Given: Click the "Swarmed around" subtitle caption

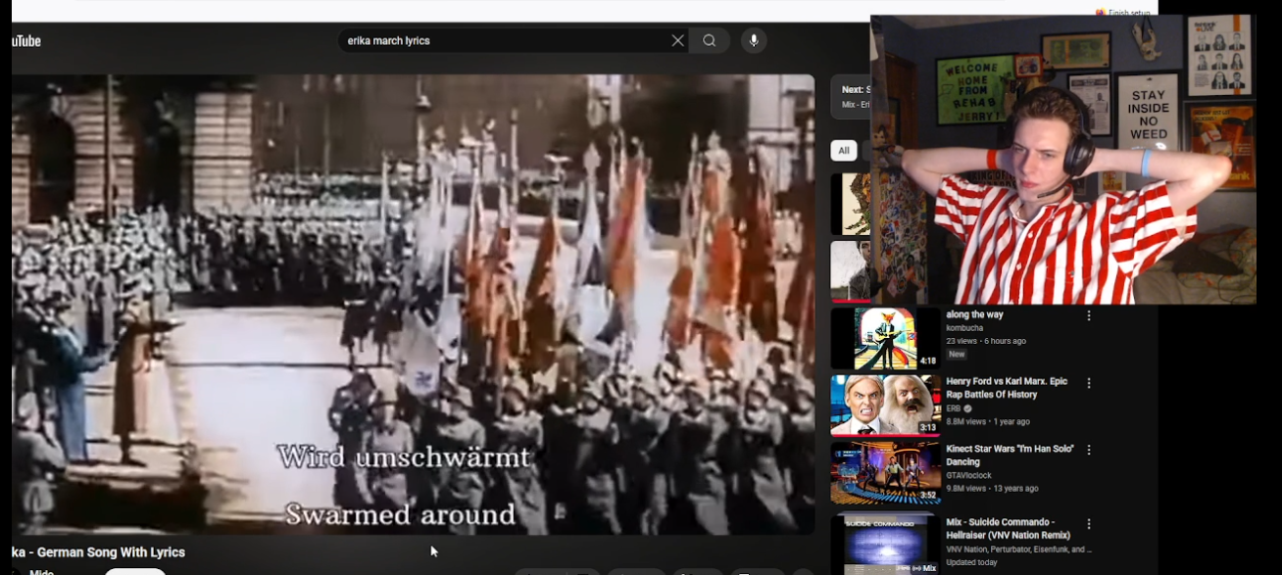Looking at the screenshot, I should pos(400,513).
